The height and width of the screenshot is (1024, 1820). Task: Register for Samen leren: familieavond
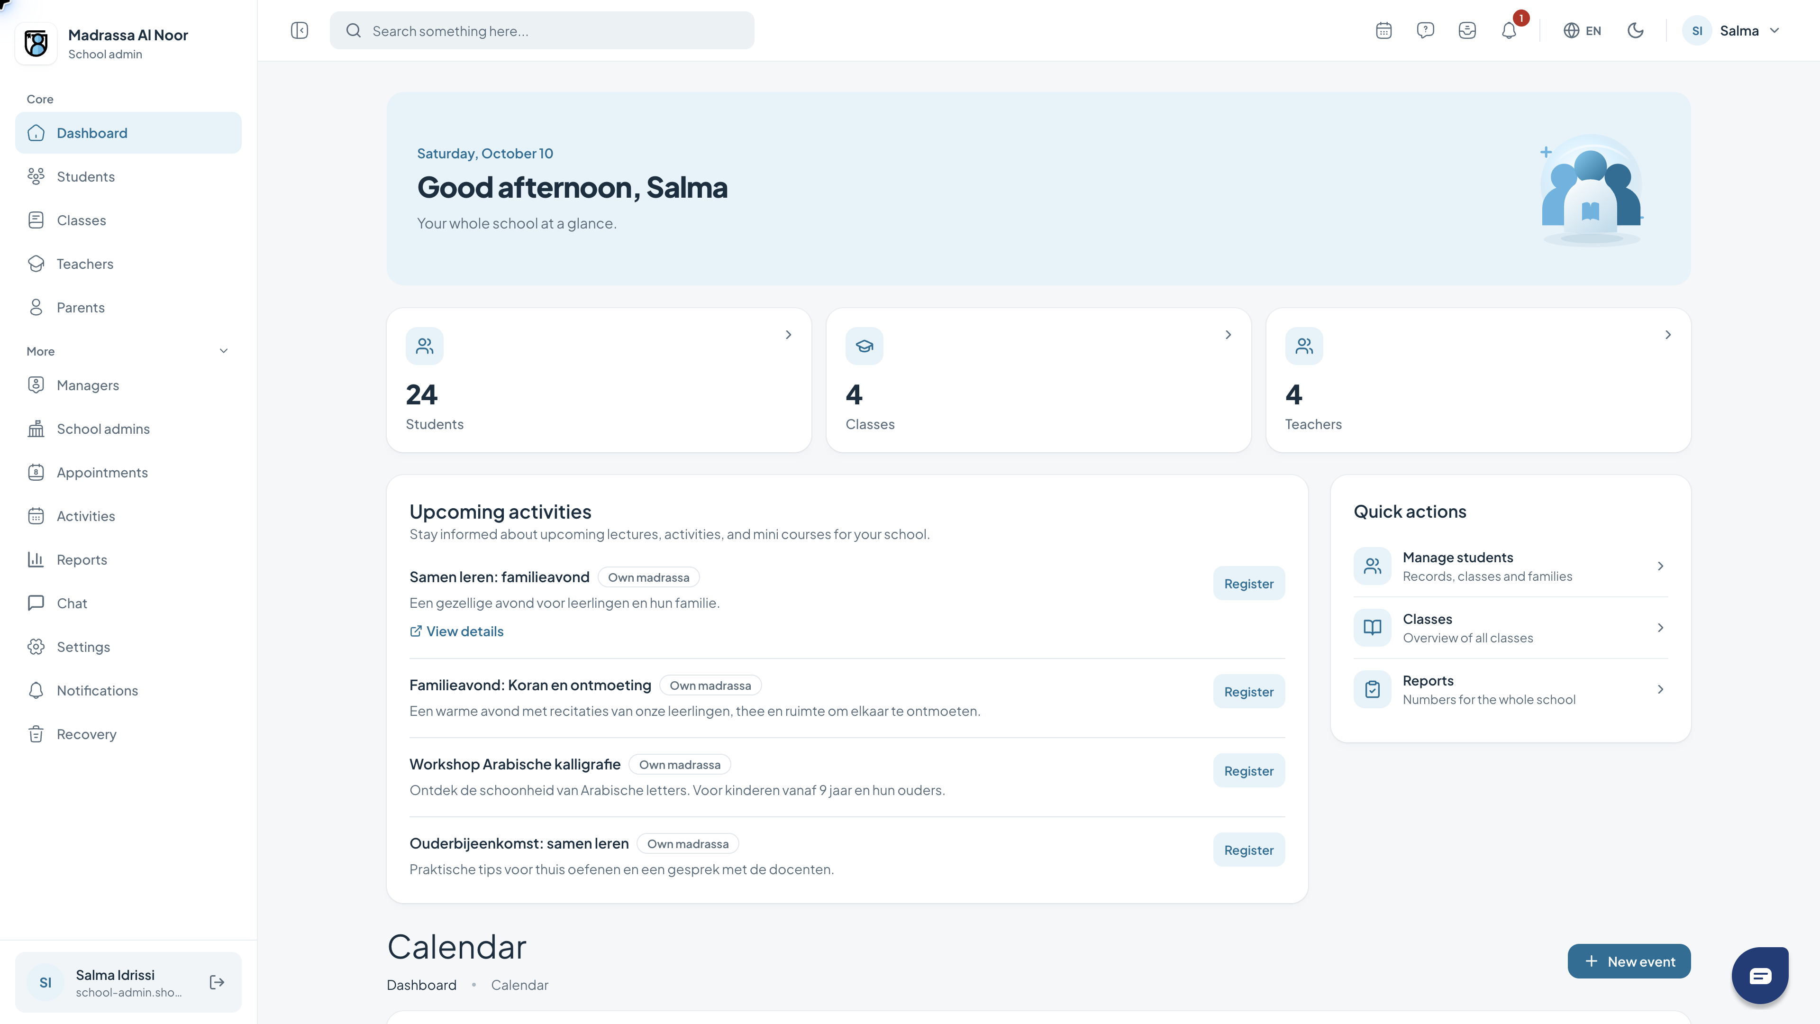point(1248,584)
